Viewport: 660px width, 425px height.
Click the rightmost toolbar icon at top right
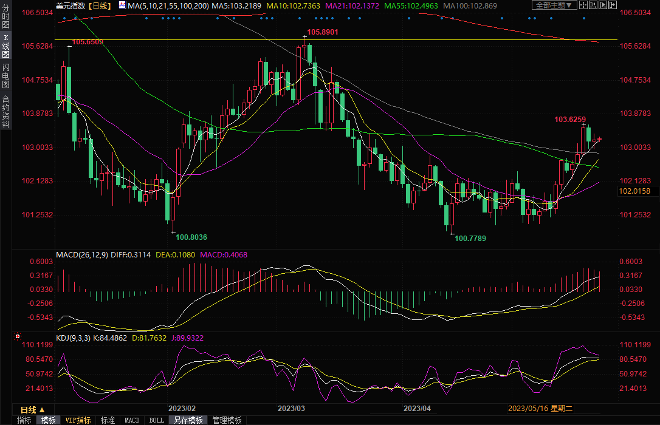click(613, 5)
